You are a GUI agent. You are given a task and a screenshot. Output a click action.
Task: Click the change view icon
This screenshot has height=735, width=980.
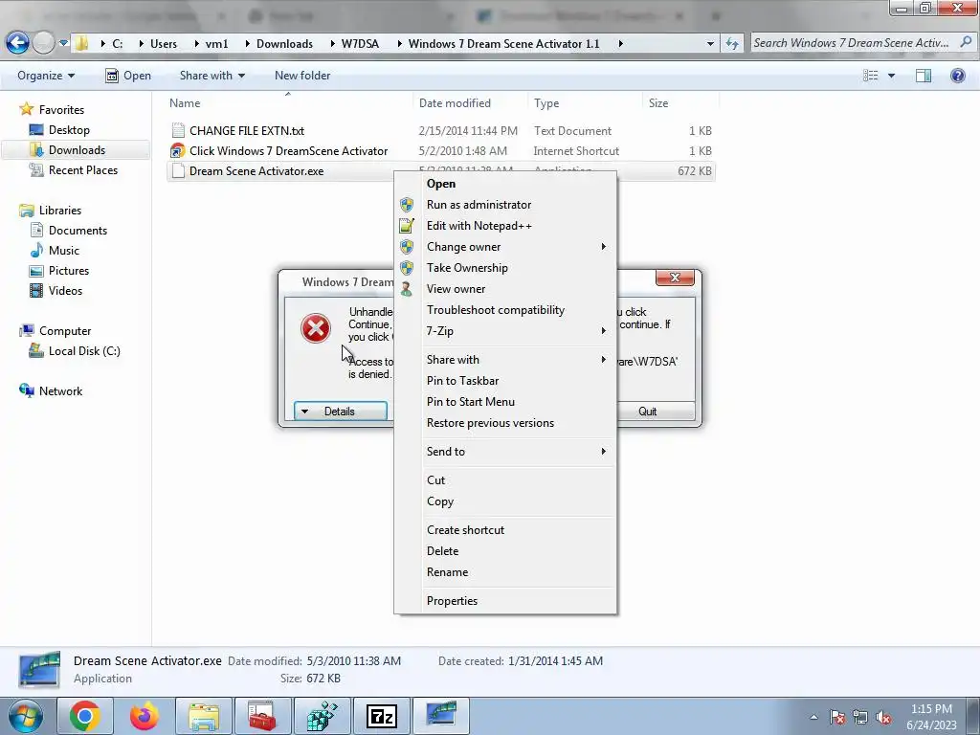(870, 76)
